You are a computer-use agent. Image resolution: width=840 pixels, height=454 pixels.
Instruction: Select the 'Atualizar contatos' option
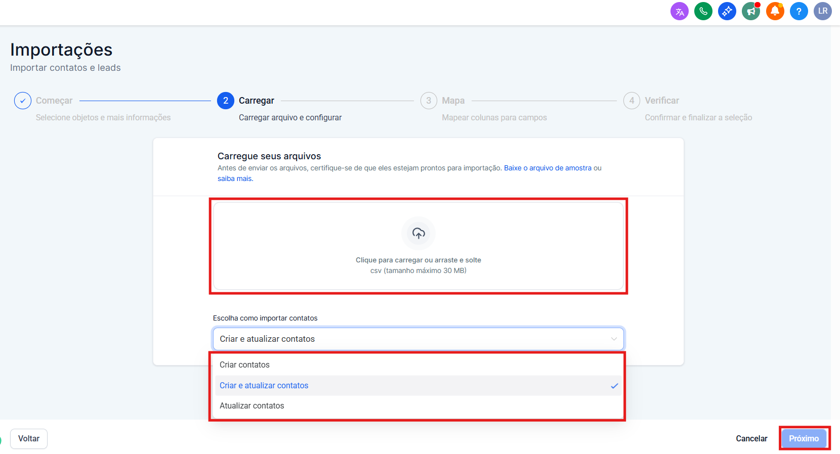(x=251, y=406)
